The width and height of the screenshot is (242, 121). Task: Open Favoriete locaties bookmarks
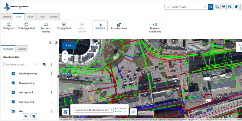coord(46,25)
